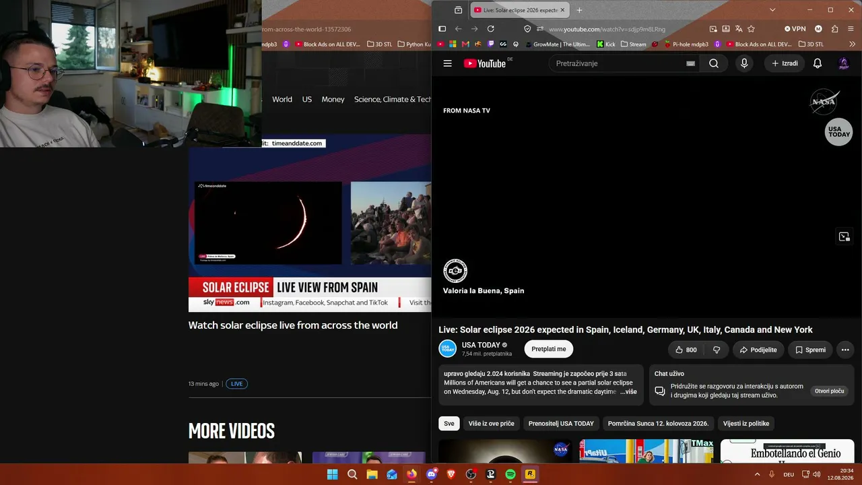Select the Vijesti iz politike chip
862x485 pixels.
746,423
